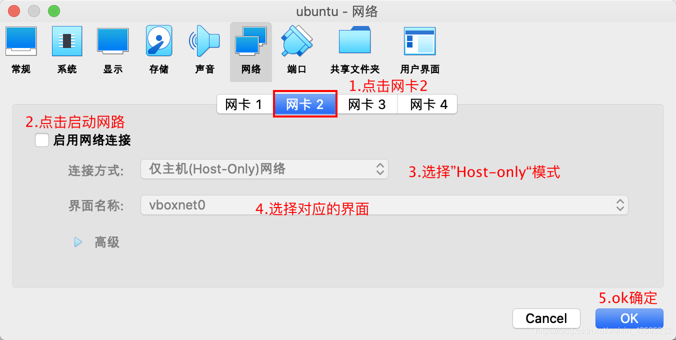
Task: Select the 存储 storage disk icon
Action: click(159, 41)
